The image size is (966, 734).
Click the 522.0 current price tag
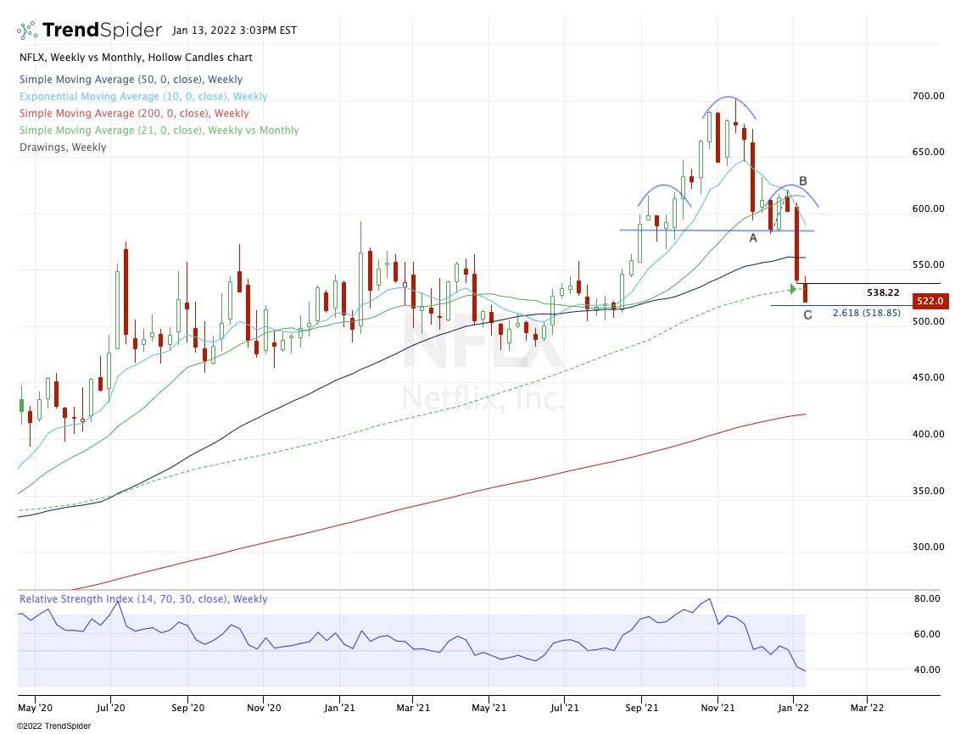[x=930, y=301]
